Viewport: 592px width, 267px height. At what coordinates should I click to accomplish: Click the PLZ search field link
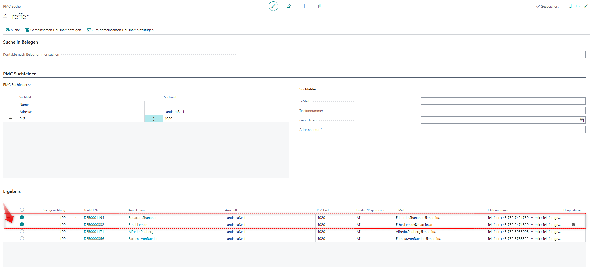pos(22,119)
